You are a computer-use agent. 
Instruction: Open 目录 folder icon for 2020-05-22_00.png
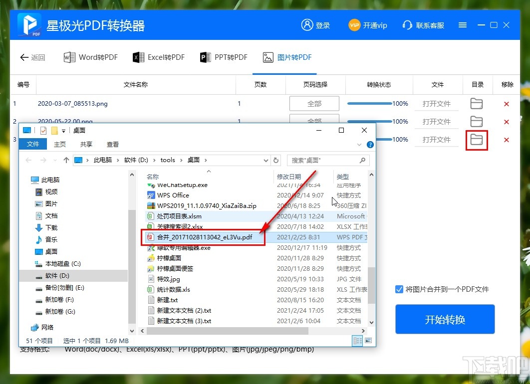point(477,121)
